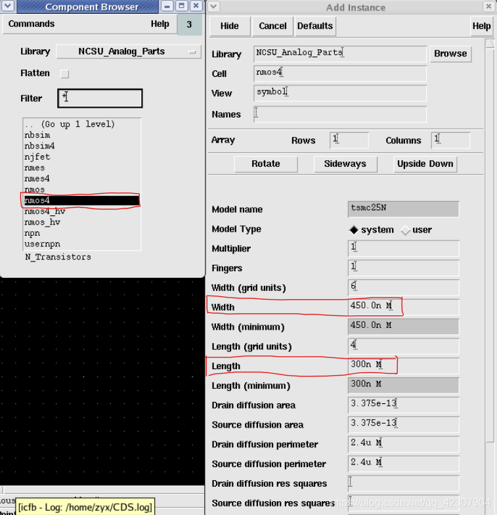Edit Library field in Add Instance

(x=340, y=54)
